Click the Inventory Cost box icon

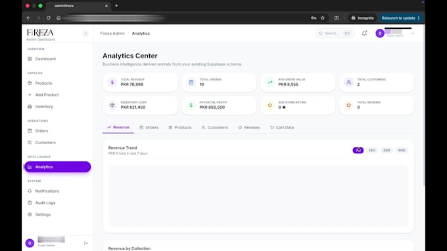(112, 105)
